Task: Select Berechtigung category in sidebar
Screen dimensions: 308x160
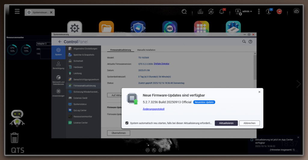Action: [58, 65]
